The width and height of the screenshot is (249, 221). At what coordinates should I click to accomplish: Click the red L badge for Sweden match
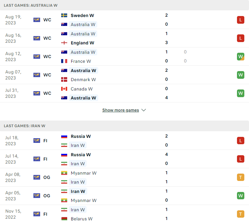coord(240,20)
